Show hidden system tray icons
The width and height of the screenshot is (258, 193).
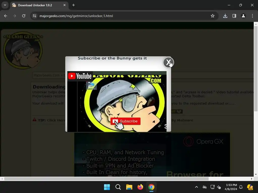[x=197, y=187]
